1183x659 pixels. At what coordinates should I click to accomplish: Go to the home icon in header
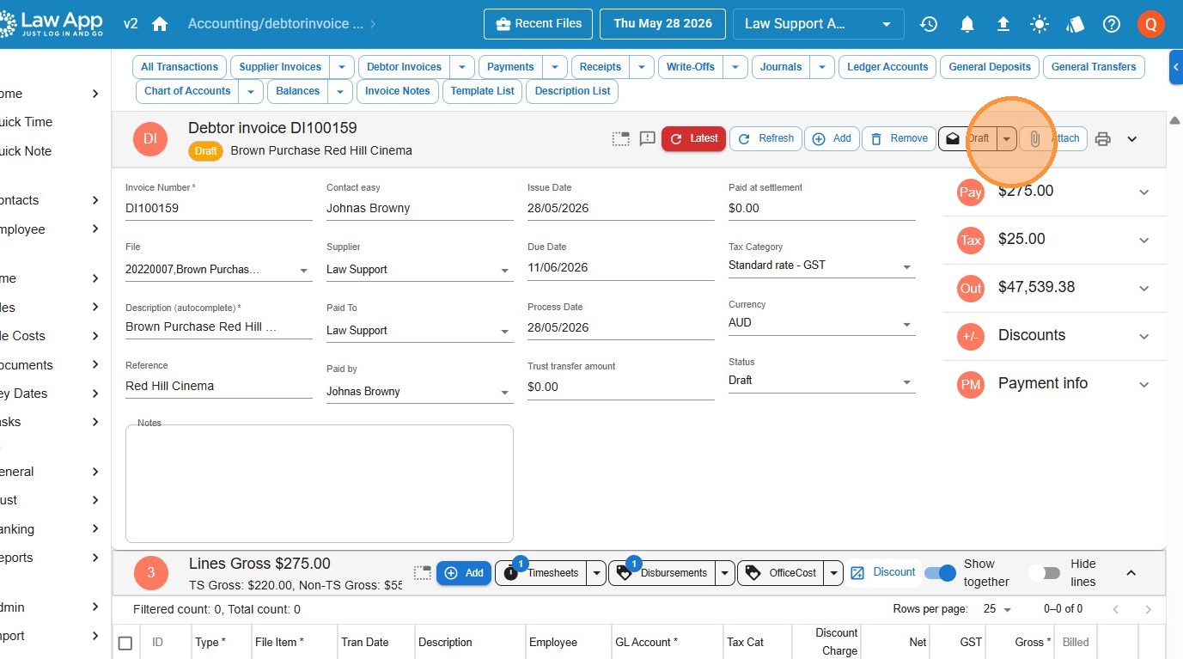160,24
